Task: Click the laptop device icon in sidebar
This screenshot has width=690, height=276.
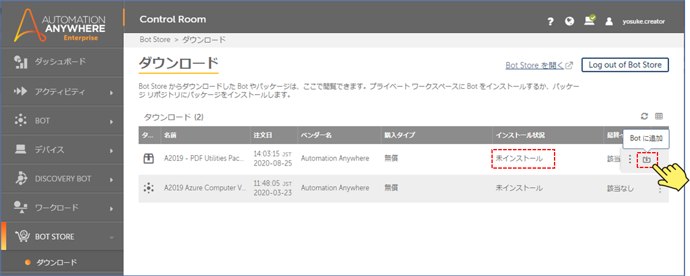Action: point(21,150)
